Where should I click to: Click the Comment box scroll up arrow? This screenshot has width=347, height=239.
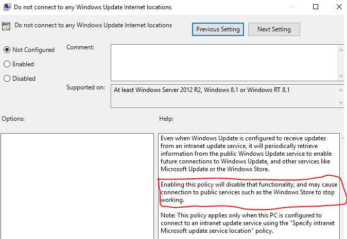tap(341, 50)
